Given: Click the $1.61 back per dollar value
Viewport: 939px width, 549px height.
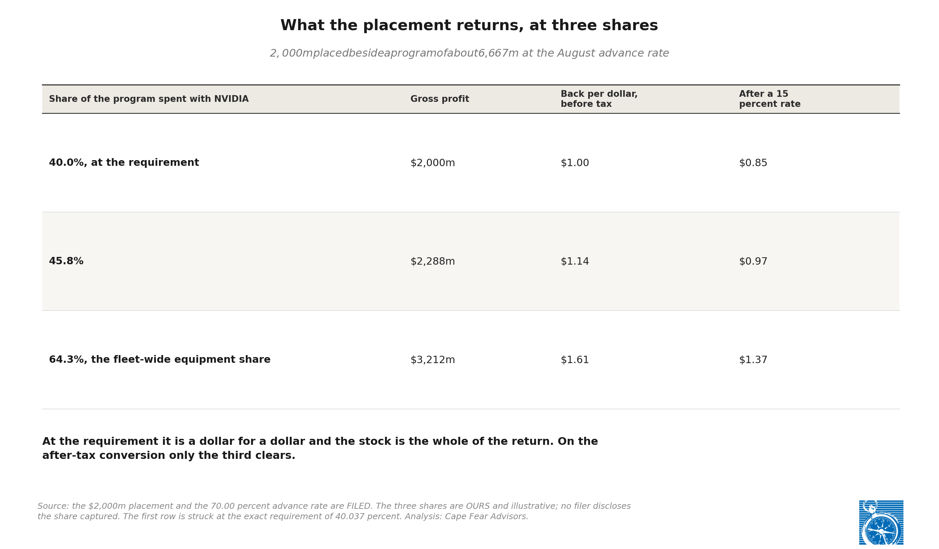Looking at the screenshot, I should pos(575,360).
